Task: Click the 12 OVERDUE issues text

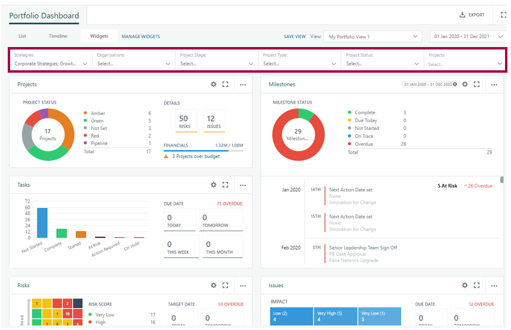Action: pos(481,304)
